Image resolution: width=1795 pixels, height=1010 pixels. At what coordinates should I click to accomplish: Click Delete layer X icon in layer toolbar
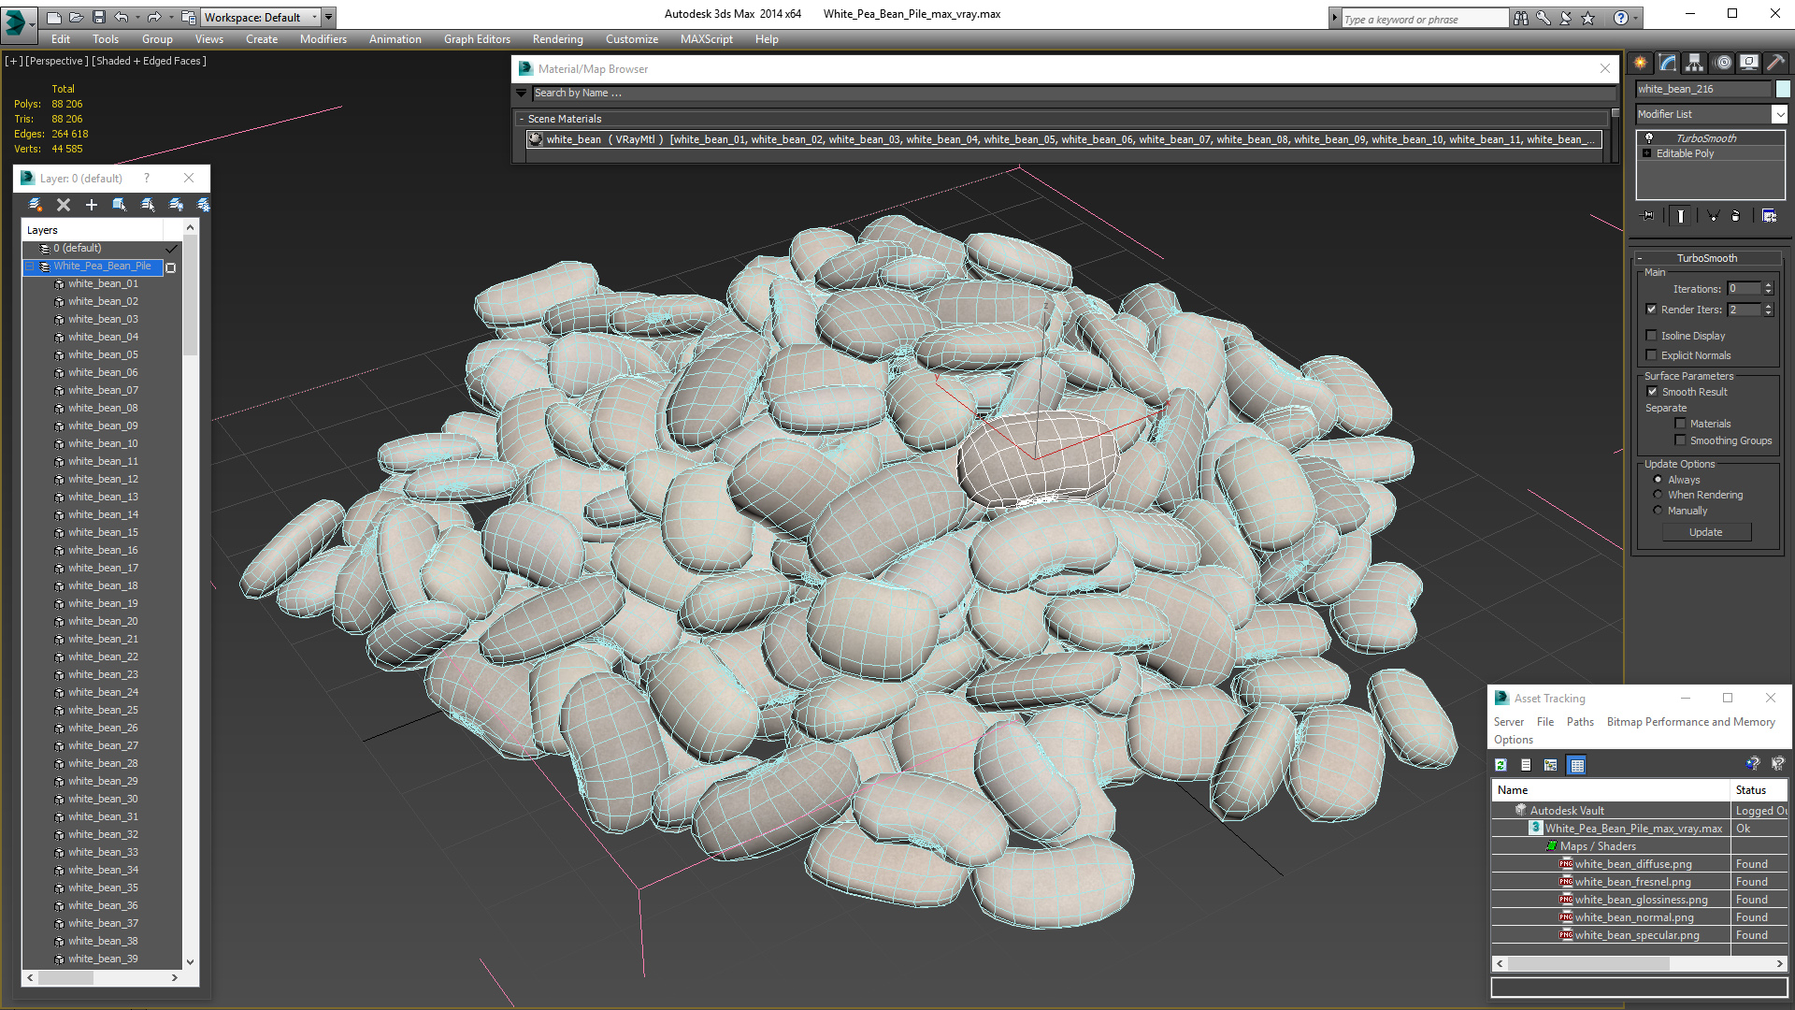coord(64,205)
